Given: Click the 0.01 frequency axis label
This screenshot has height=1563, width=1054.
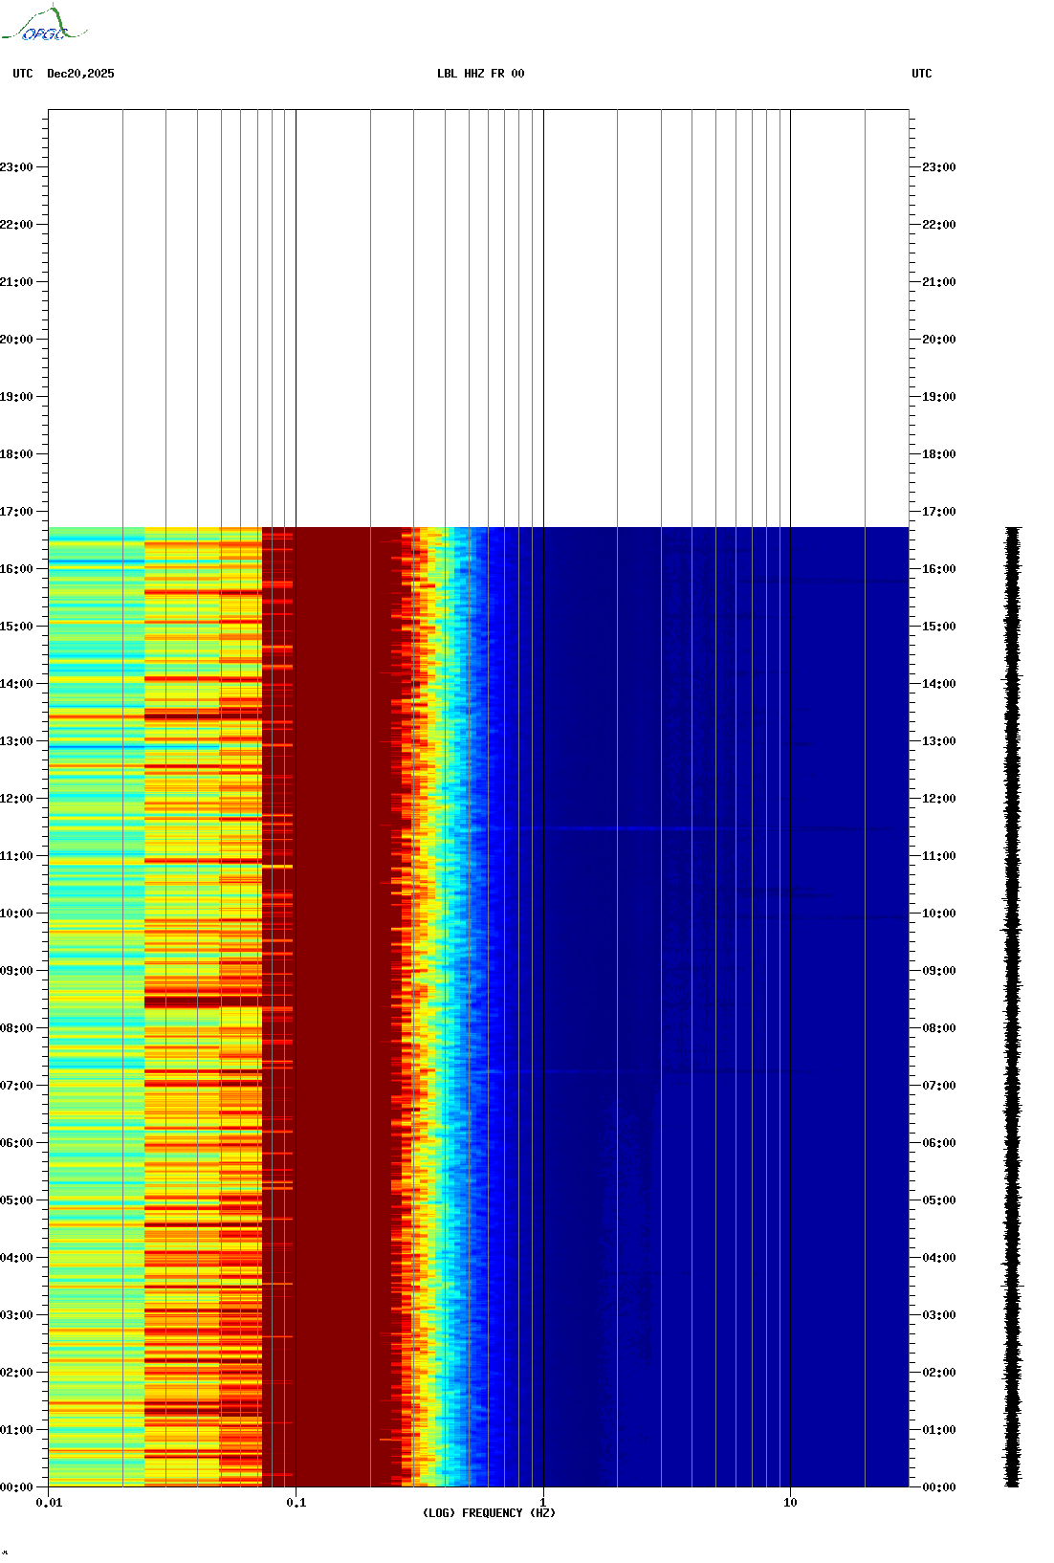Looking at the screenshot, I should coord(49,1503).
